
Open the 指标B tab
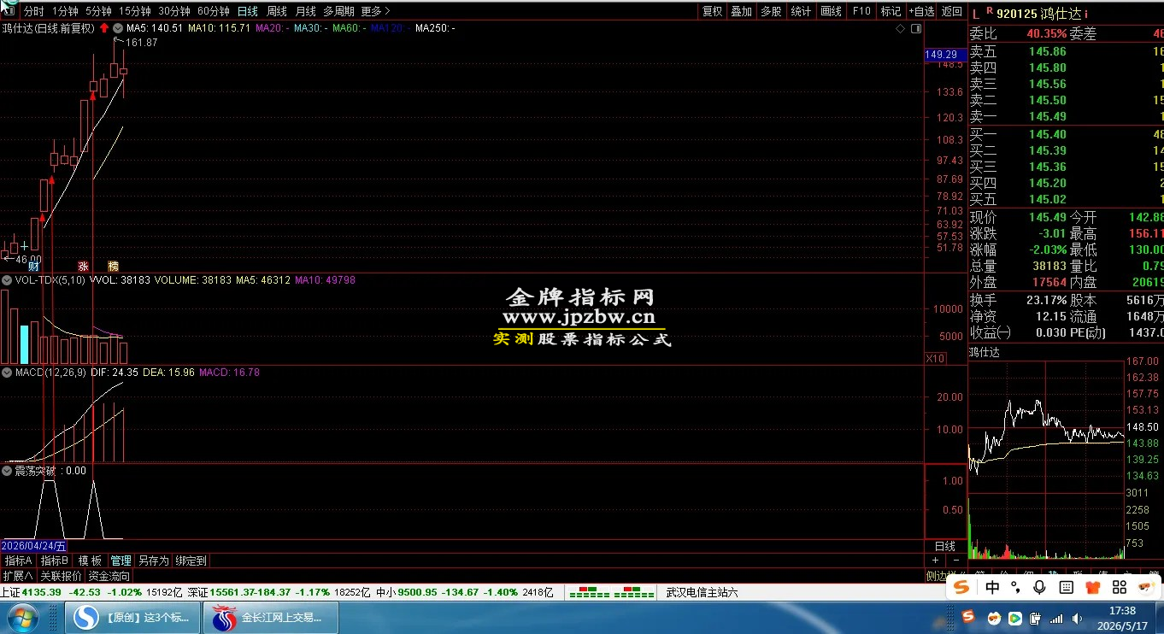54,561
